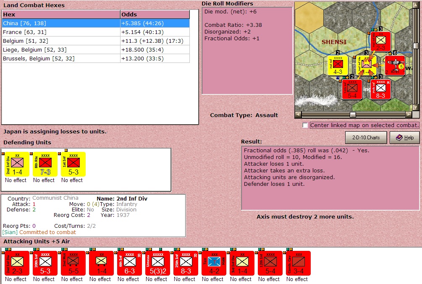Screen dimensions: 422x284
Task: Click the map's scroll left arrow
Action: coord(298,115)
